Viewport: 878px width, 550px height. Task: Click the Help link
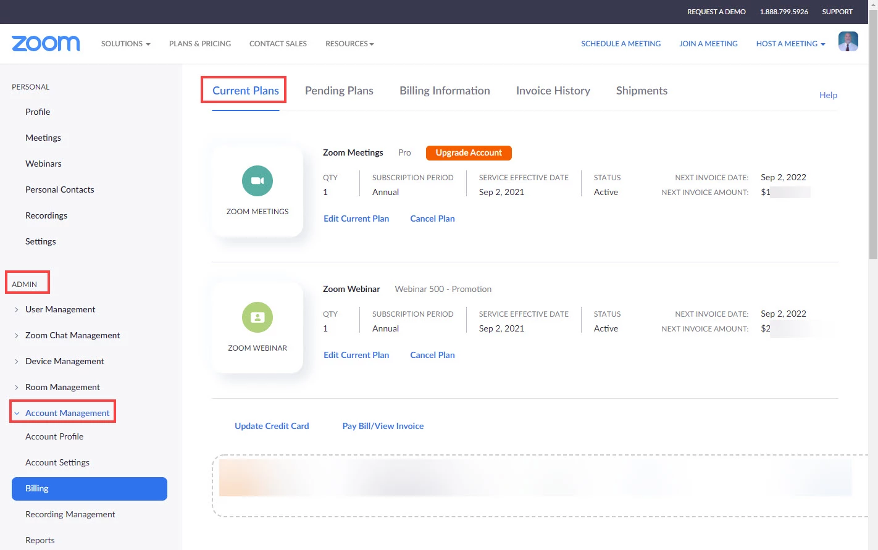(828, 95)
